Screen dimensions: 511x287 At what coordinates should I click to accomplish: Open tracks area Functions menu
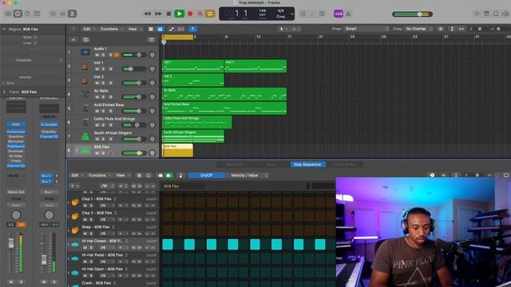111,29
